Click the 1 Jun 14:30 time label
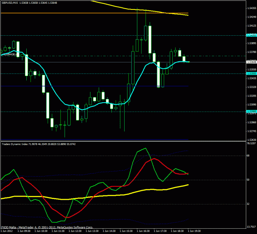 pos(109,231)
